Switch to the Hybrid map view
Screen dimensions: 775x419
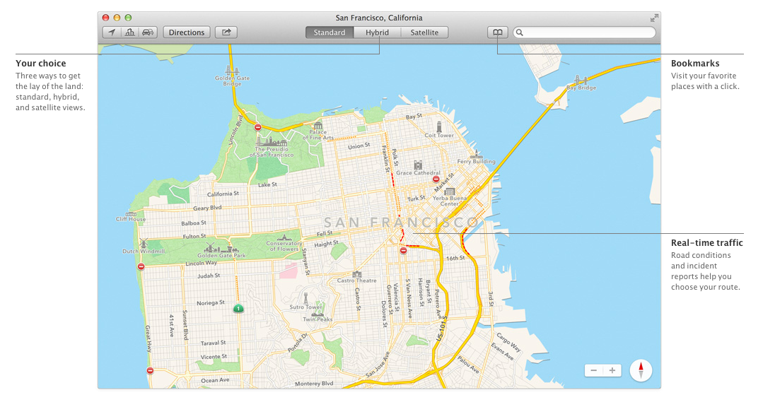pos(377,33)
